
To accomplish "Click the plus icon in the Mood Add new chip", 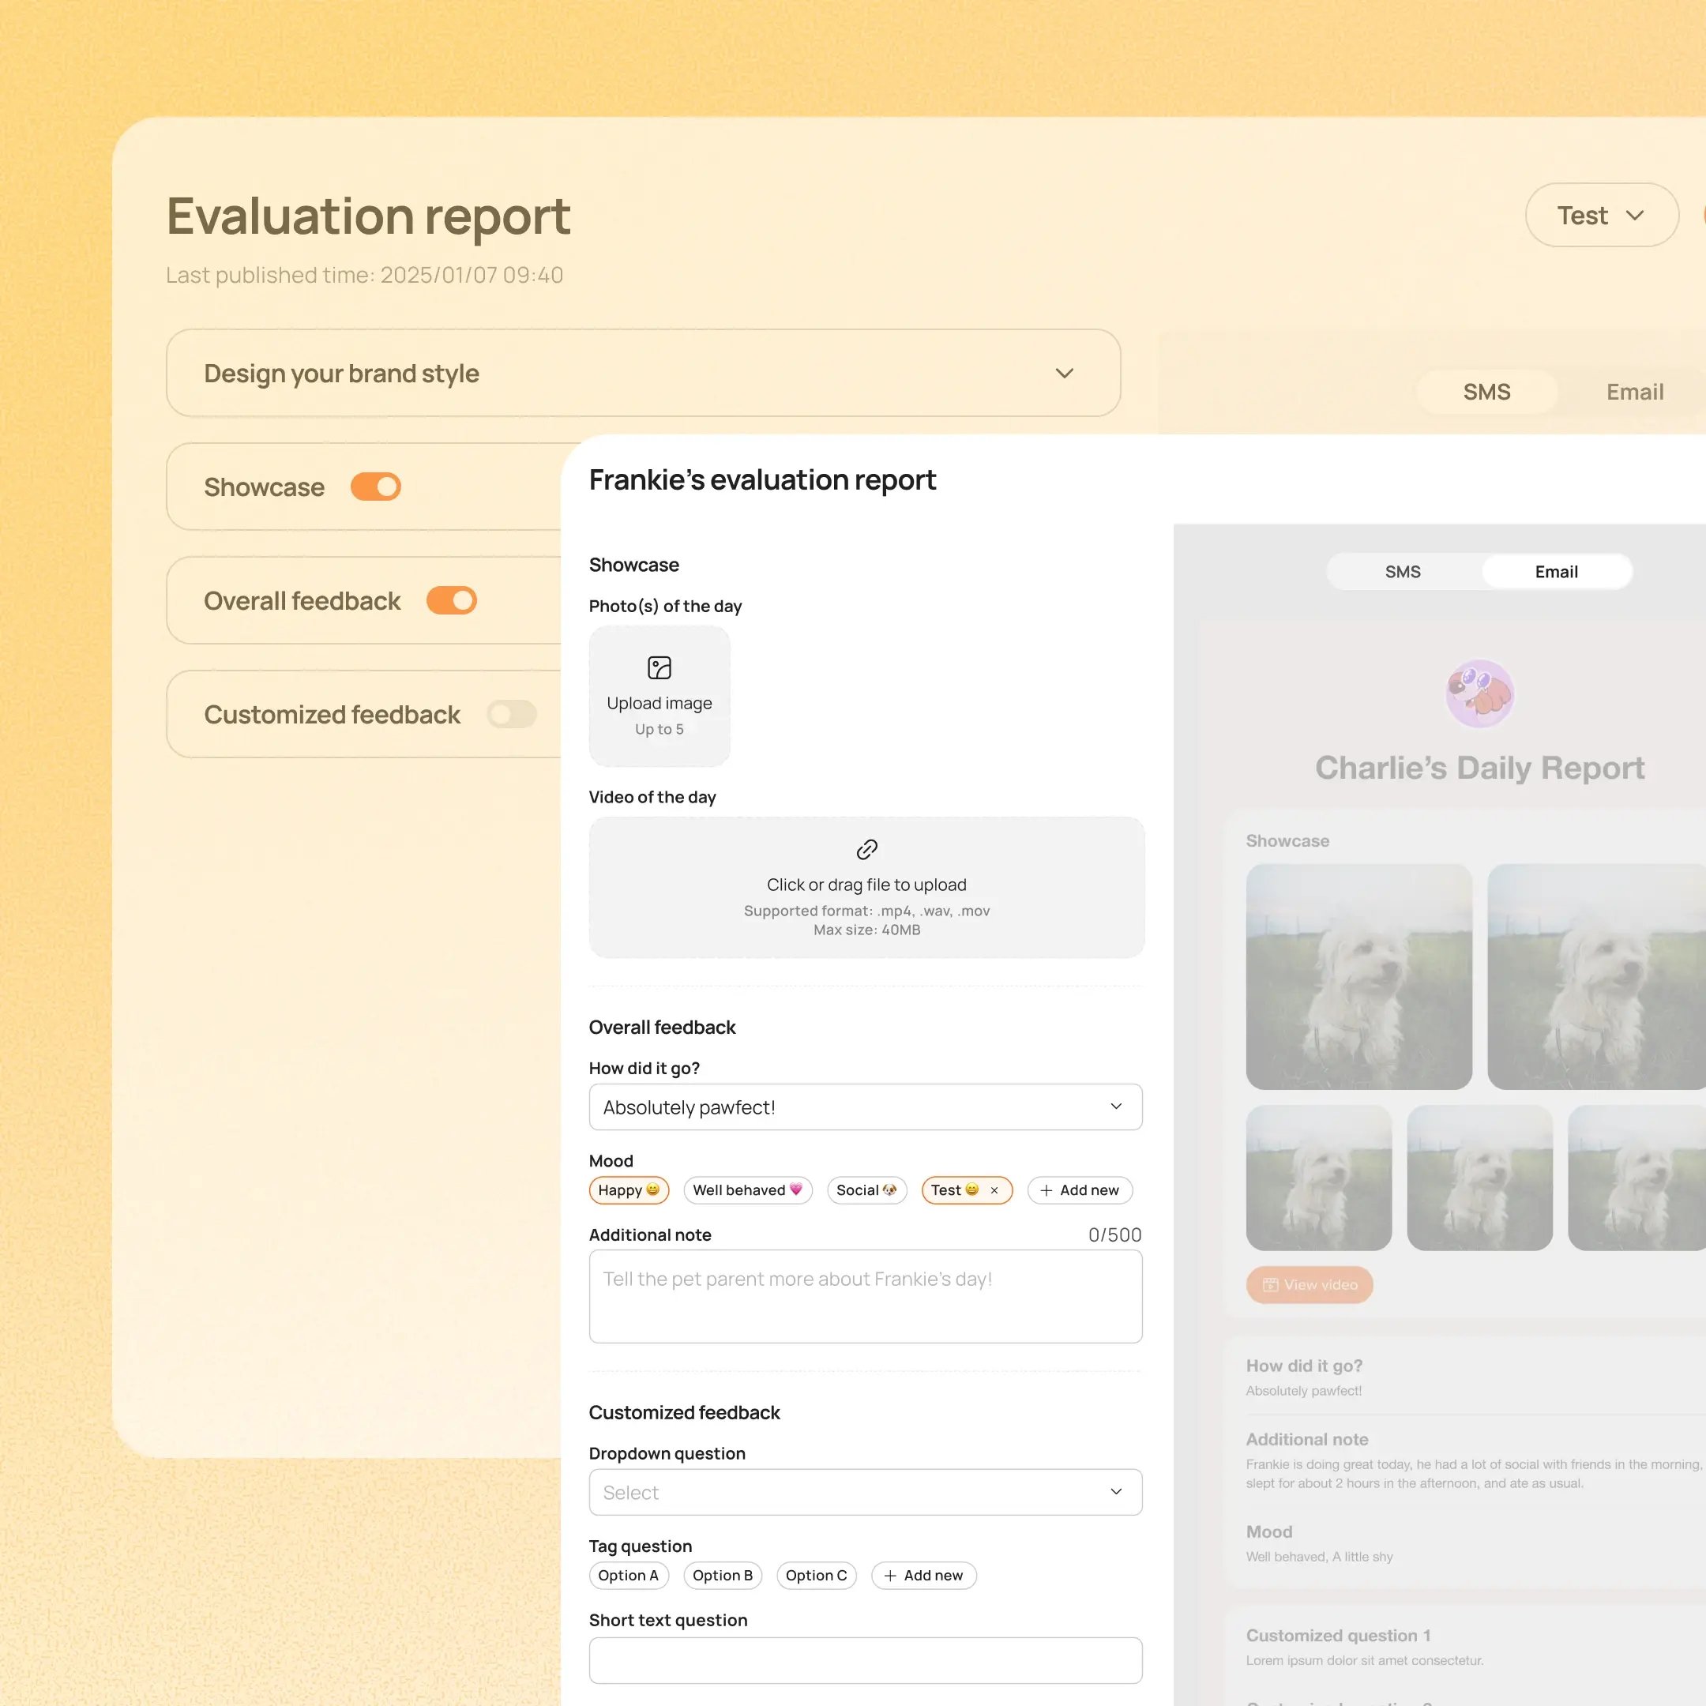I will pyautogui.click(x=1047, y=1190).
